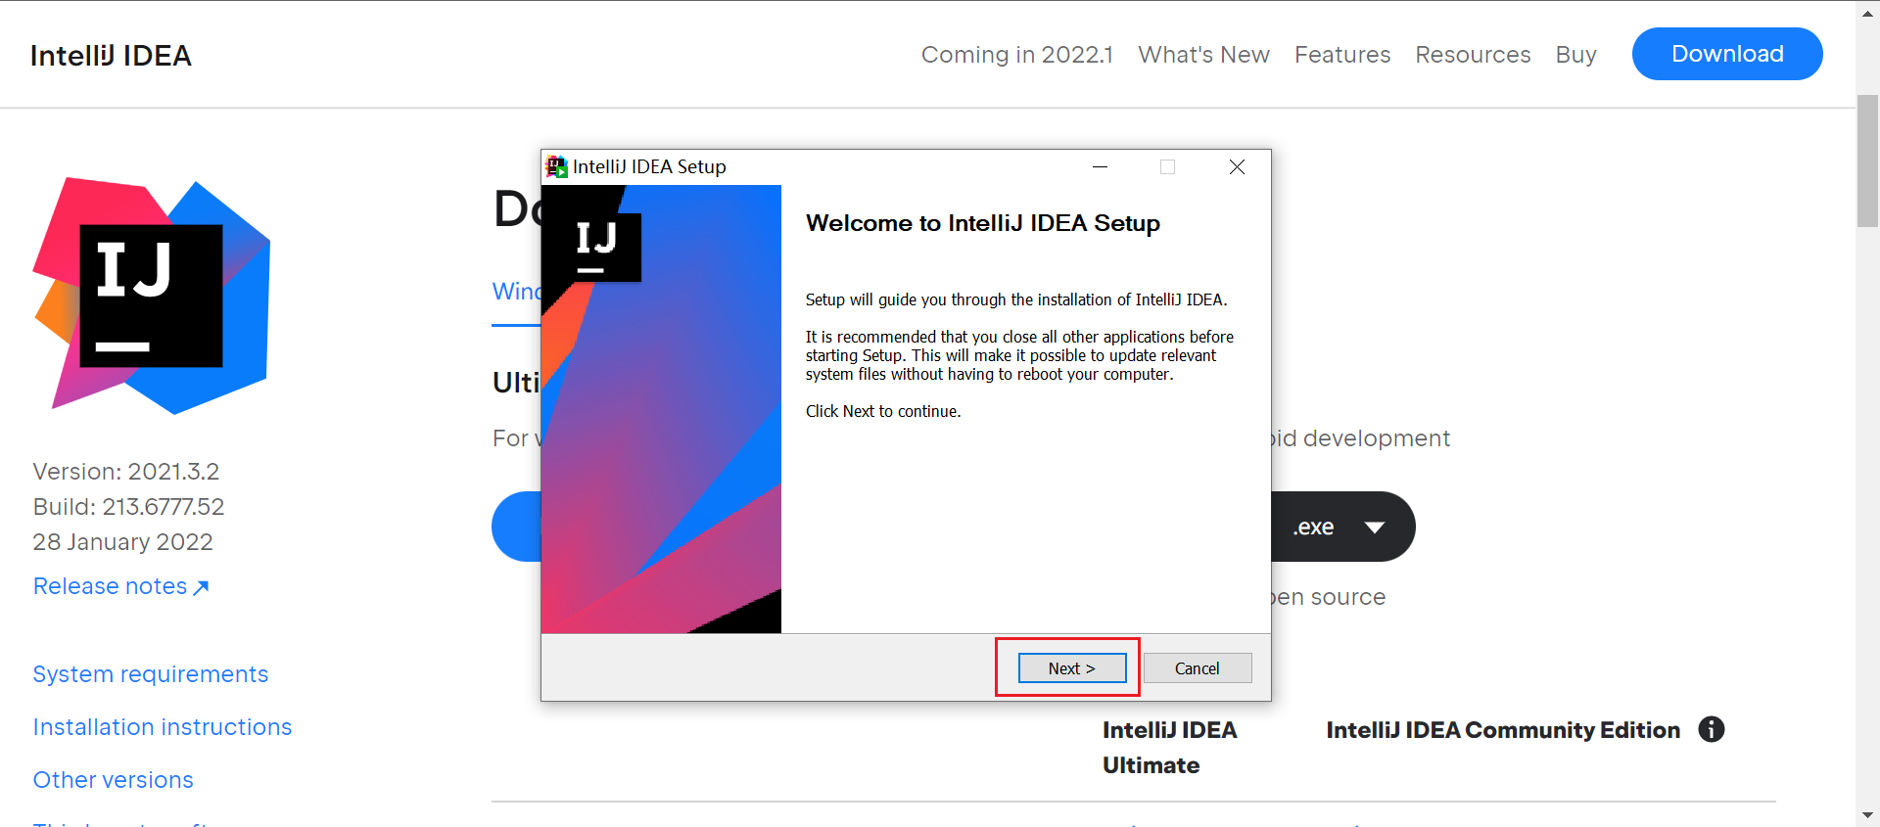Click the browser page scrollbar thumb

point(1867,161)
